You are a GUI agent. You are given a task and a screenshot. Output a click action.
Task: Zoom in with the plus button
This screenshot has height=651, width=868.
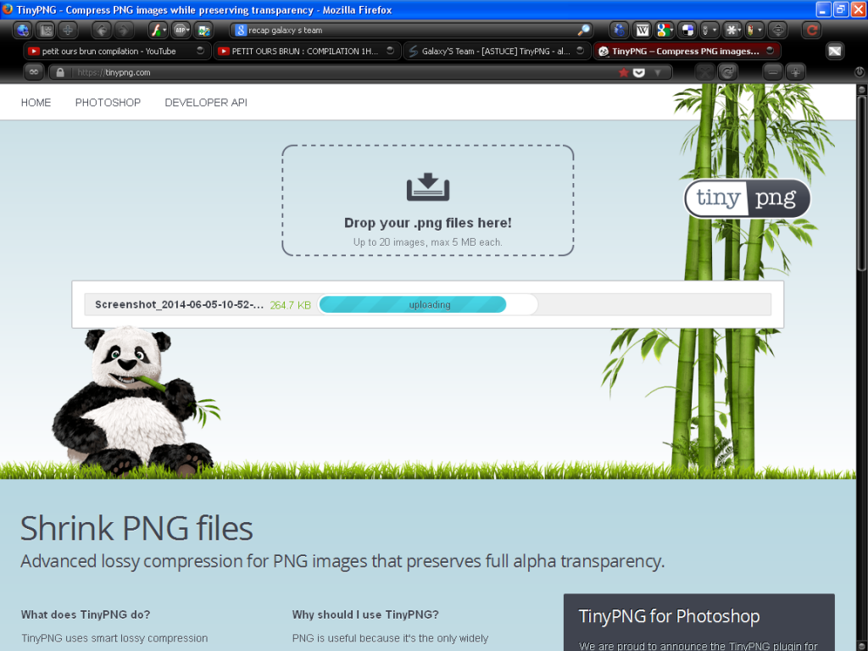795,72
